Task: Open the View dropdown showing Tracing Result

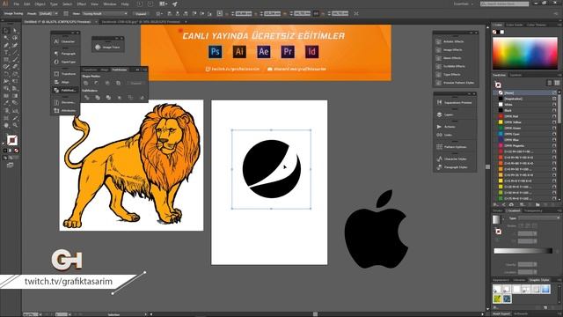Action: tap(105, 14)
